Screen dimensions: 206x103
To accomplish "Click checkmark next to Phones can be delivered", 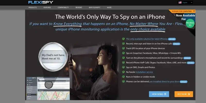I will click(123, 81).
